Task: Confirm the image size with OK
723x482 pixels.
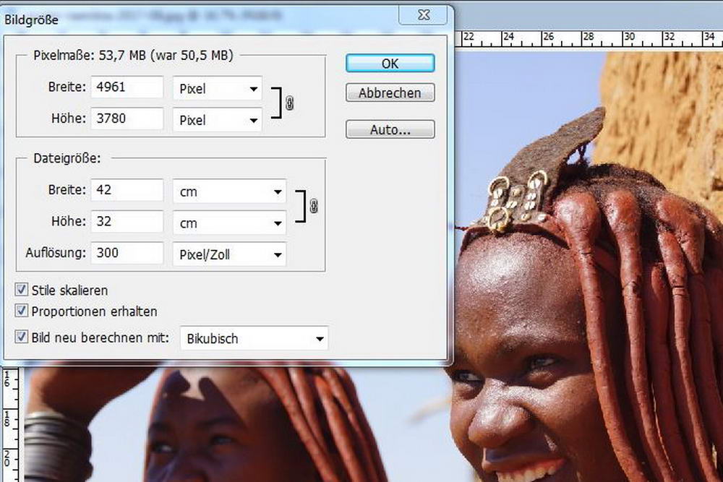Action: (390, 64)
